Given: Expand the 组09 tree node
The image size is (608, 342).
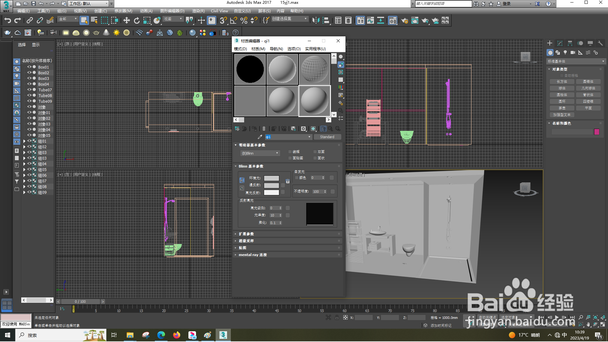Looking at the screenshot, I should point(24,192).
